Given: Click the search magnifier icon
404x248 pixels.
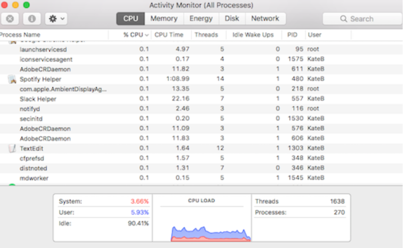Looking at the screenshot, I should (344, 19).
